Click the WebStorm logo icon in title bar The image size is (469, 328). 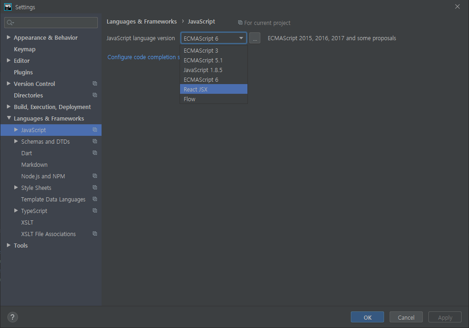pyautogui.click(x=8, y=6)
